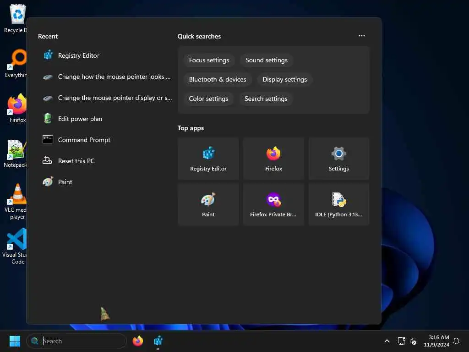Open network status icon in system tray
The image size is (469, 352).
click(x=401, y=341)
